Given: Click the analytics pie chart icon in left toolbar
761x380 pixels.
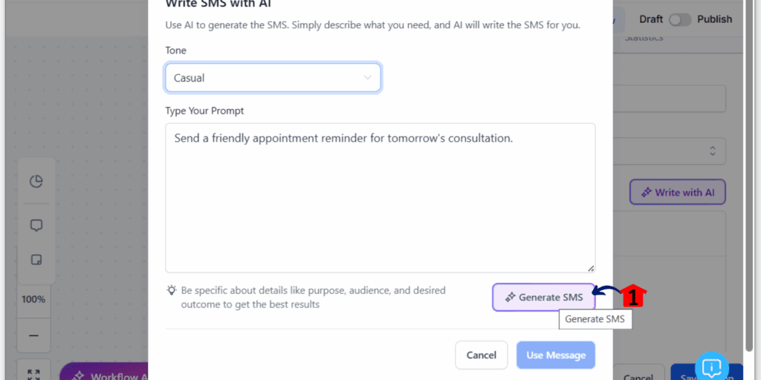Looking at the screenshot, I should tap(36, 181).
